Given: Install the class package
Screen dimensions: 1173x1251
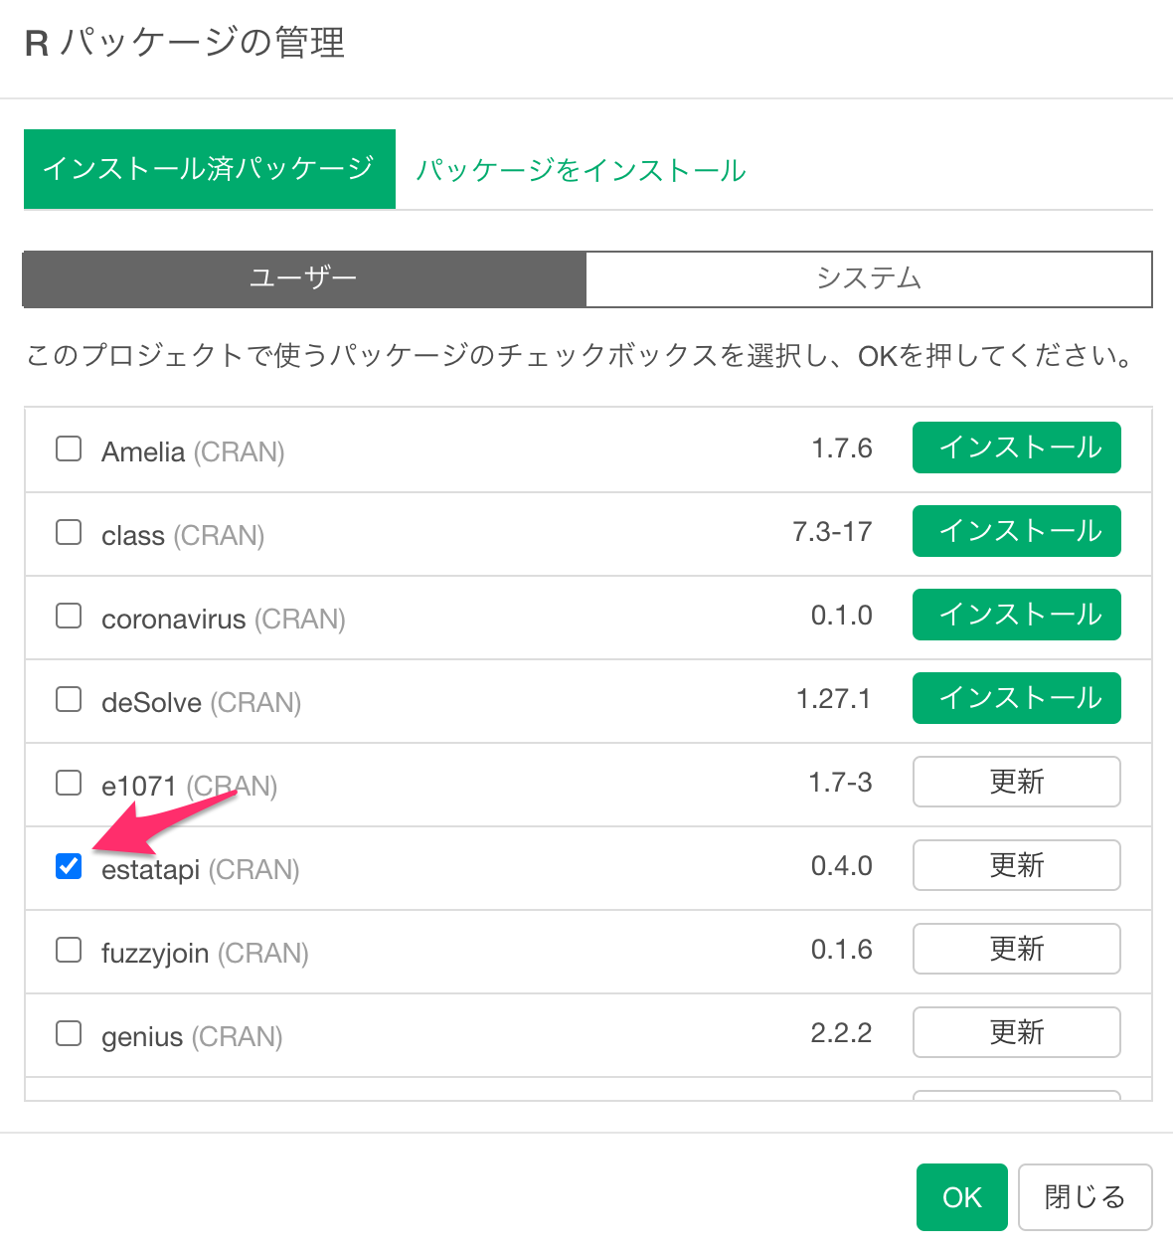Looking at the screenshot, I should (x=1017, y=531).
